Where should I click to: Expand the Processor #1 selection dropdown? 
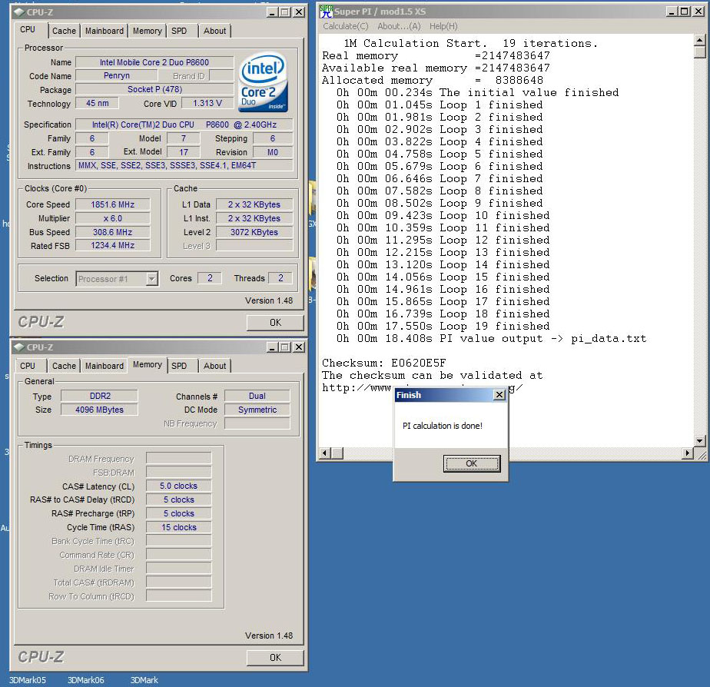coord(151,279)
